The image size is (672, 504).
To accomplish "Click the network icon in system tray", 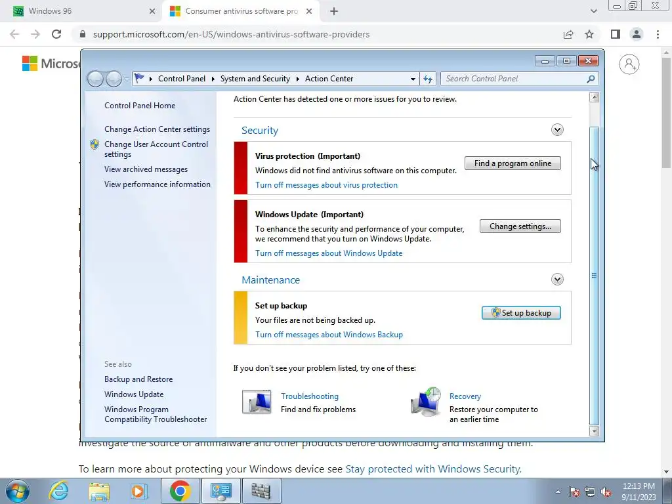I will coord(590,492).
